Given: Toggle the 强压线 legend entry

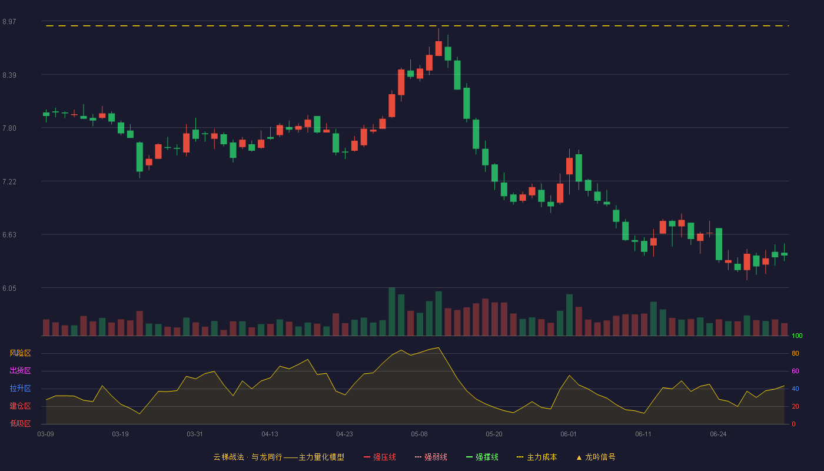Looking at the screenshot, I should point(380,457).
